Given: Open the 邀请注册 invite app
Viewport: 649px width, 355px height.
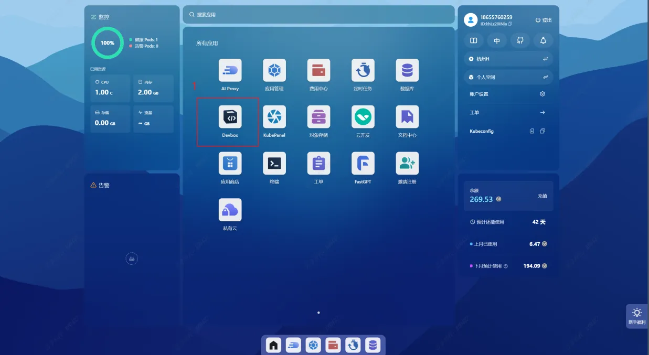Looking at the screenshot, I should click(x=407, y=164).
